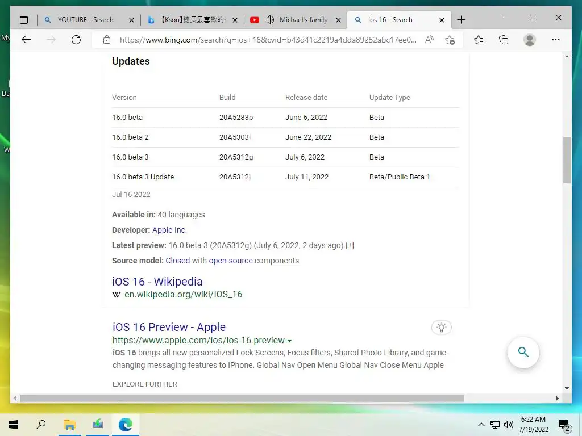582x436 pixels.
Task: Close the Kson tab
Action: (x=235, y=20)
